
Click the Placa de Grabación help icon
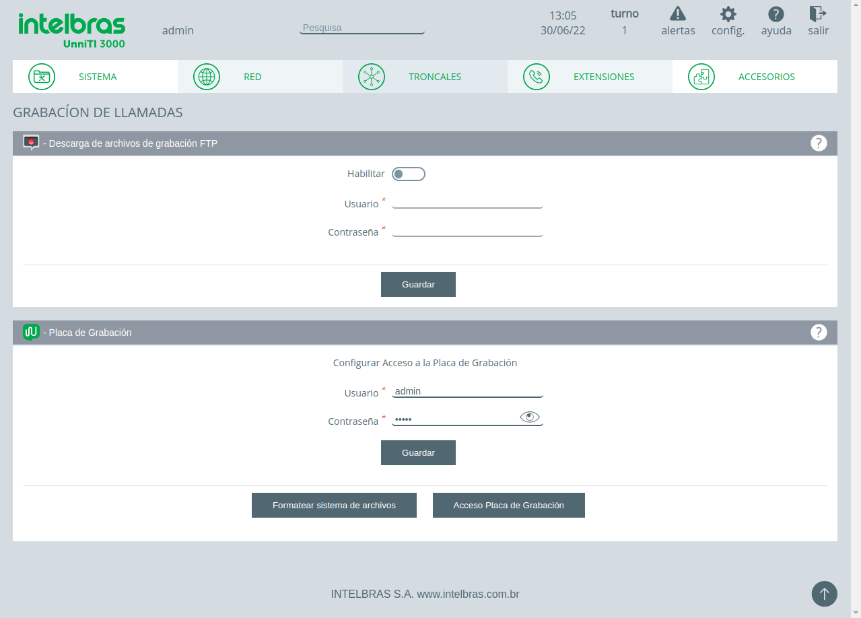point(819,332)
